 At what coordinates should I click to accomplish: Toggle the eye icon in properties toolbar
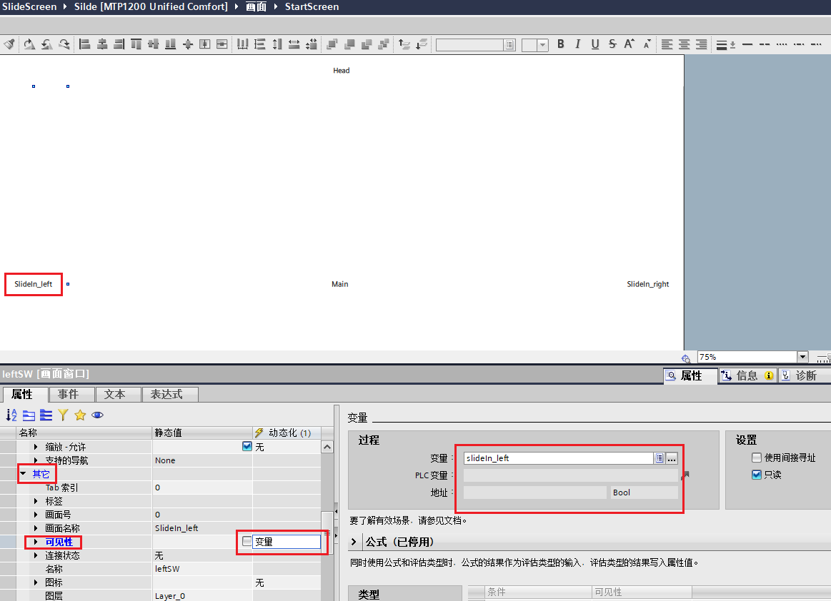pyautogui.click(x=97, y=415)
